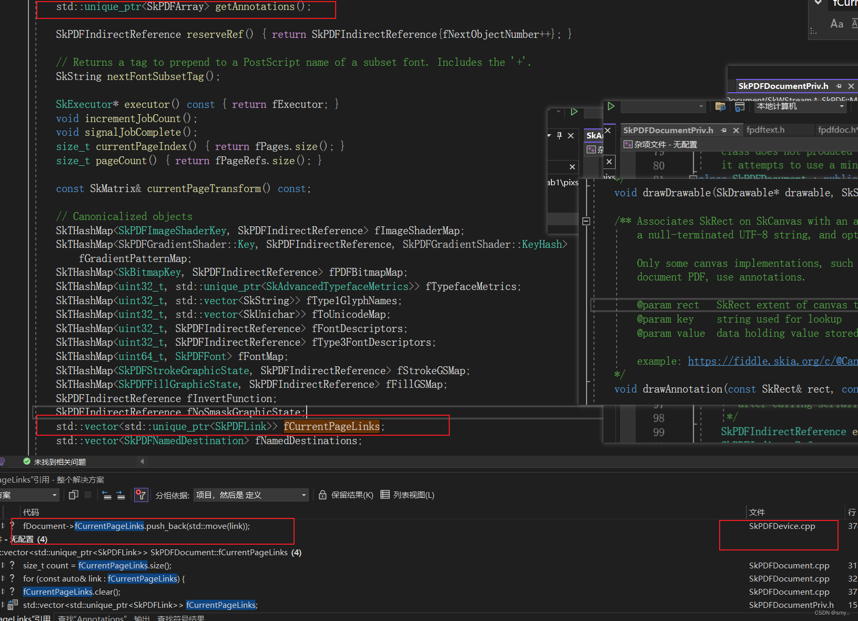858x621 pixels.
Task: Click the home window icon in toolbar
Action: pos(740,106)
